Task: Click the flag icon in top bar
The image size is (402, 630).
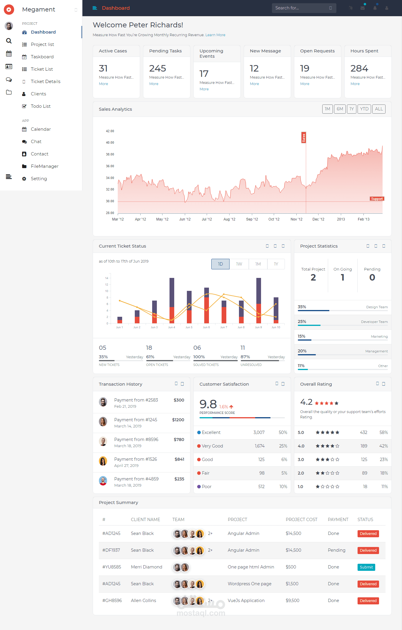Action: coord(350,8)
